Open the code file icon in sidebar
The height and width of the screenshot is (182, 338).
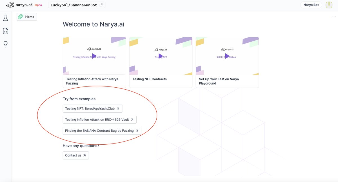pyautogui.click(x=5, y=31)
